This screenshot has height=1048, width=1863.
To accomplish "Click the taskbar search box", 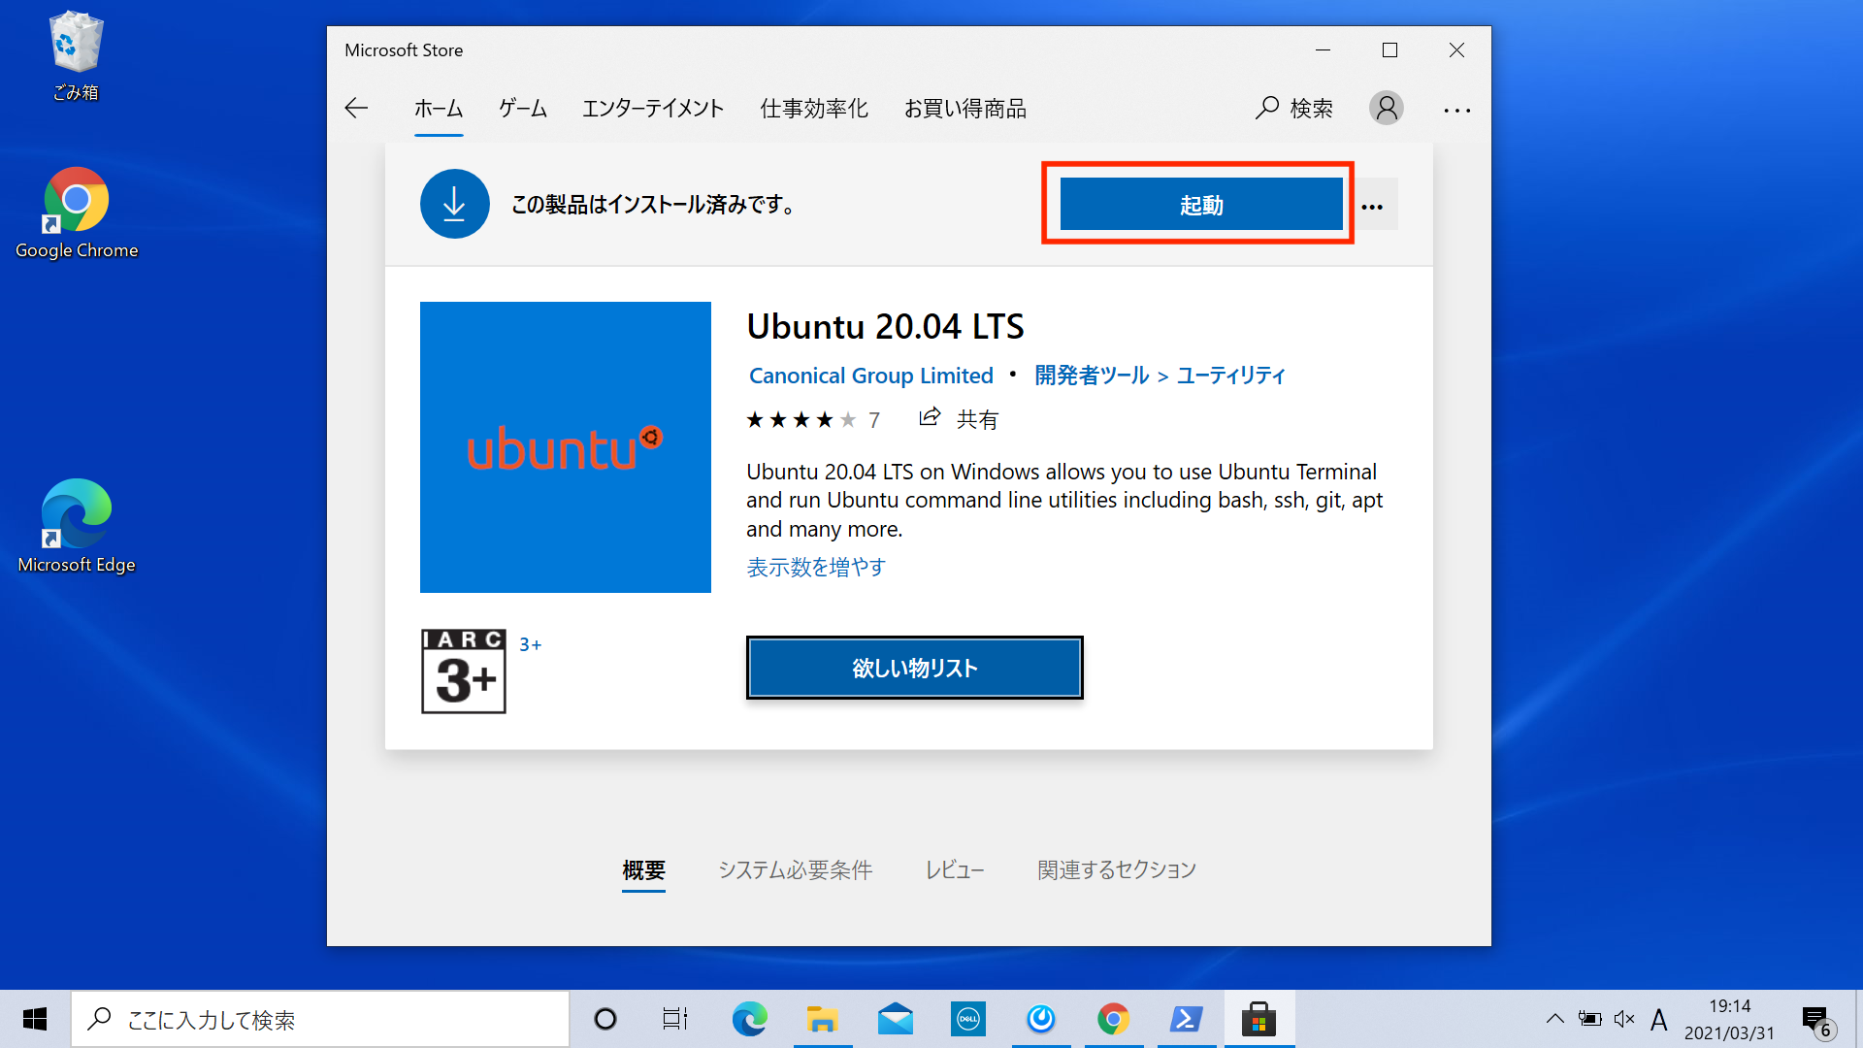I will (x=320, y=1019).
